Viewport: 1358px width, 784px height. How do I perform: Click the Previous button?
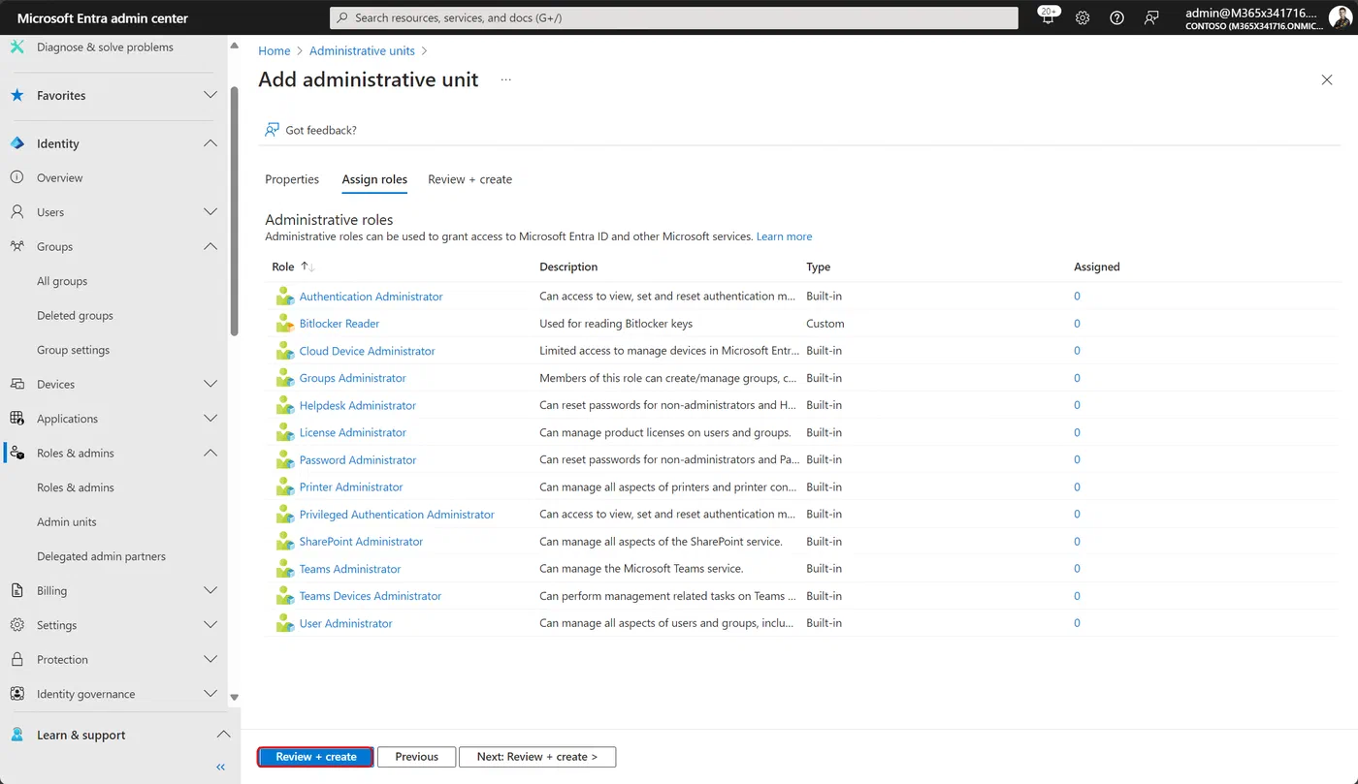point(417,757)
